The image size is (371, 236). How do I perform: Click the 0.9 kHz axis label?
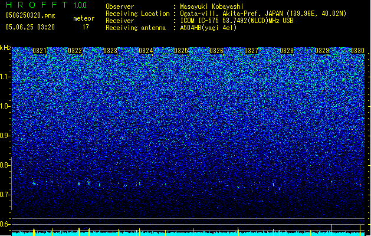point(5,136)
